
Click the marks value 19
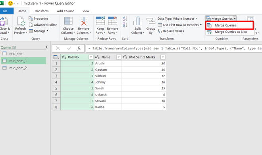(144, 70)
